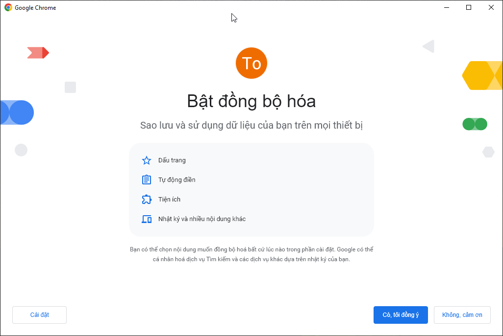Click the devices icon beside Nhật ký
The height and width of the screenshot is (336, 503).
coord(146,219)
